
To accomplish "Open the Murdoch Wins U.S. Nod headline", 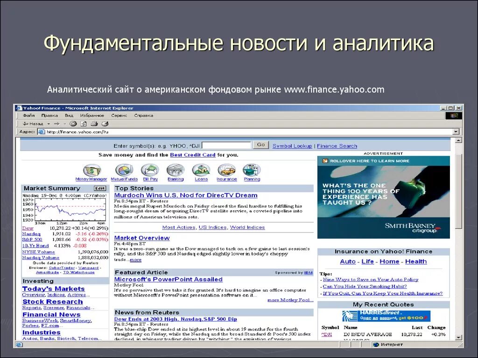I will [186, 195].
